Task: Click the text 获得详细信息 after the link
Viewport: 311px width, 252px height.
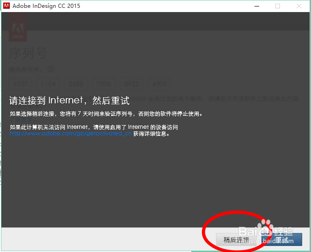Action: tap(152, 133)
